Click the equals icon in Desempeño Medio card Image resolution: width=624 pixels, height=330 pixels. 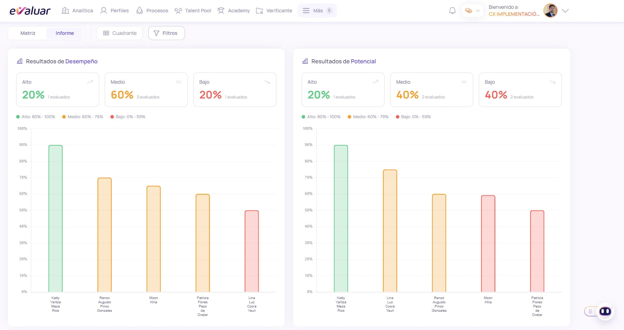pyautogui.click(x=179, y=82)
